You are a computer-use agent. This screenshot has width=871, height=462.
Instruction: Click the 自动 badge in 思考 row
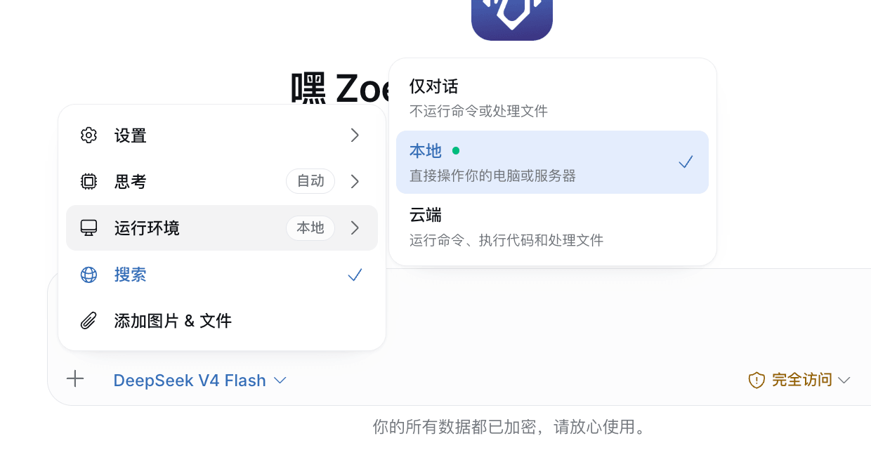coord(310,181)
